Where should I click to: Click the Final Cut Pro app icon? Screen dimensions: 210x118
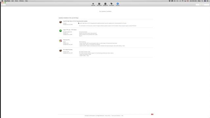pos(60,41)
